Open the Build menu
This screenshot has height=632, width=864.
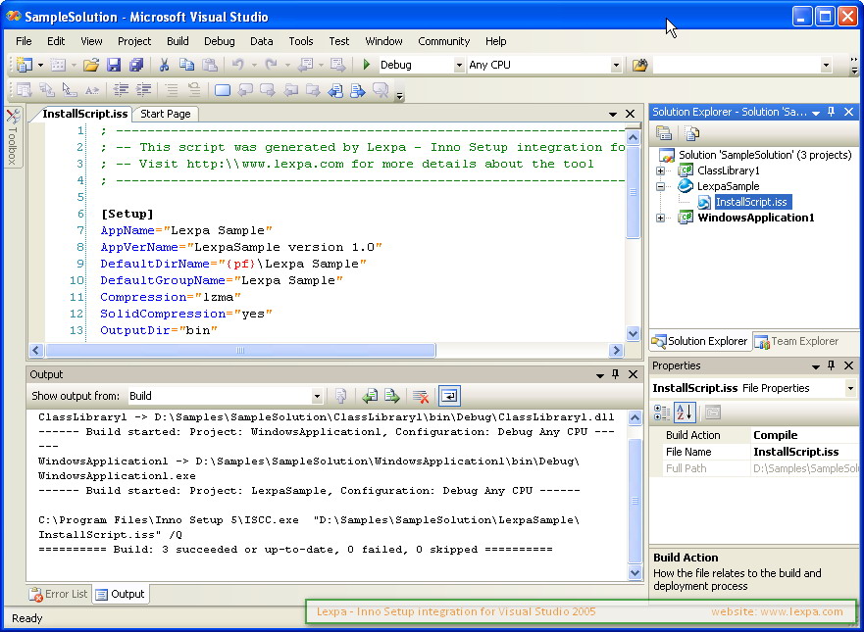(178, 41)
